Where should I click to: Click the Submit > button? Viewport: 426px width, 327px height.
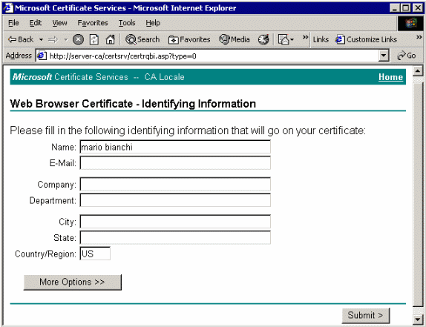point(365,315)
